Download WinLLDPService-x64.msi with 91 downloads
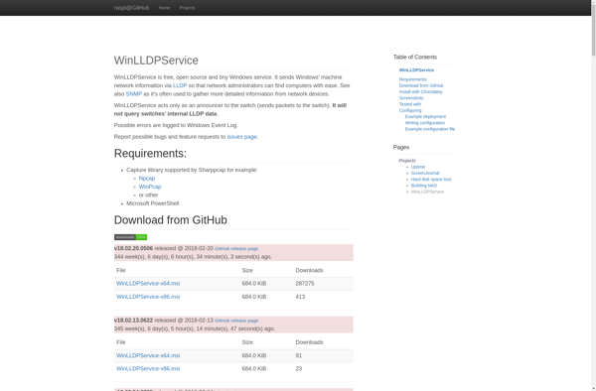 pyautogui.click(x=148, y=355)
